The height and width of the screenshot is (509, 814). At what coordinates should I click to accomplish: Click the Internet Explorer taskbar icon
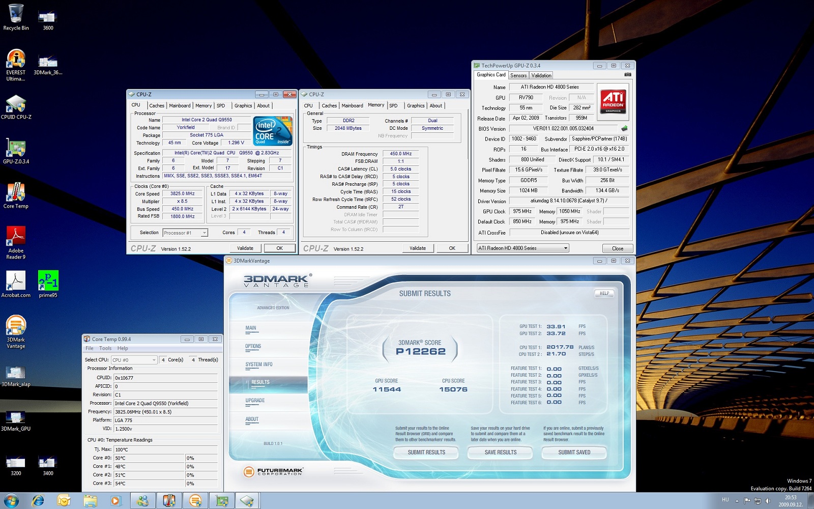(x=38, y=501)
